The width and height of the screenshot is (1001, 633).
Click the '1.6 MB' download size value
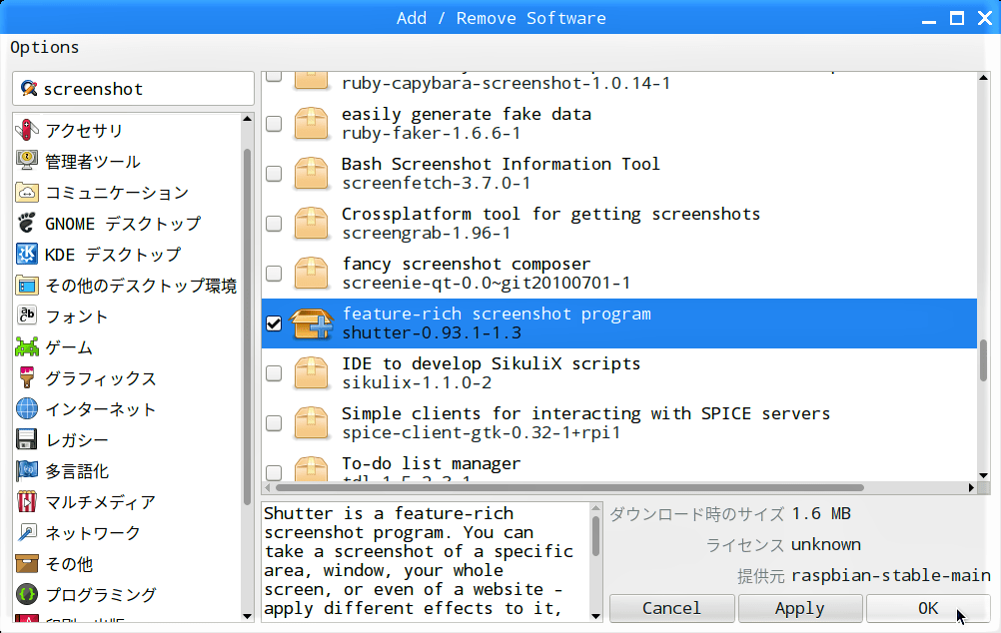(821, 513)
